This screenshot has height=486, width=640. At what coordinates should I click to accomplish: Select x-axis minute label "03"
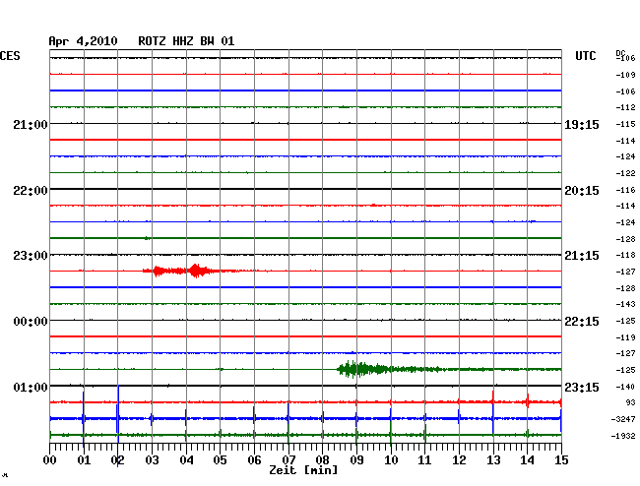point(152,459)
